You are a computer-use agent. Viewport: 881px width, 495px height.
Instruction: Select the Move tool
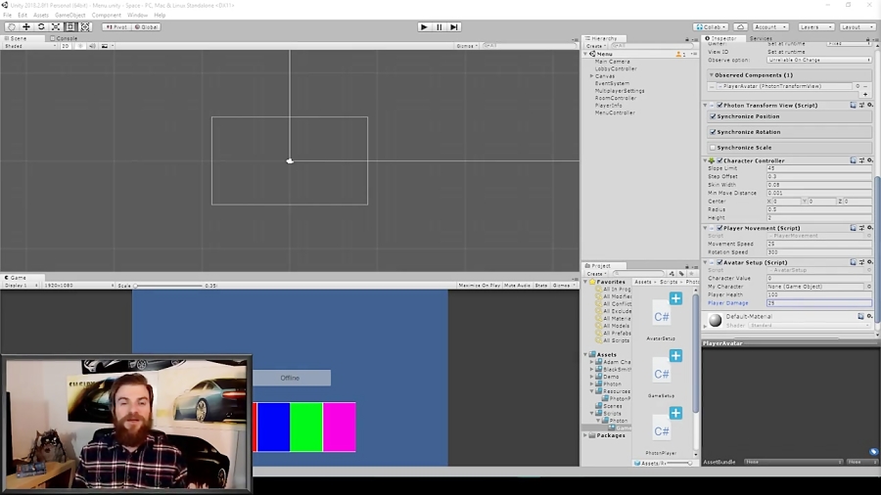click(x=25, y=27)
